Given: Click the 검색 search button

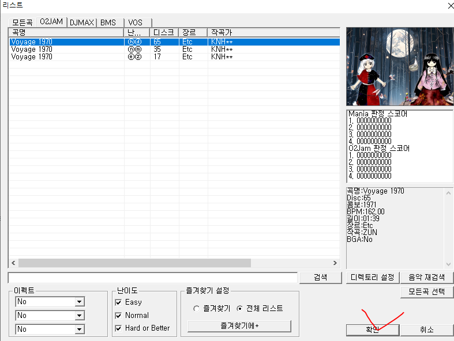Looking at the screenshot, I should point(321,278).
